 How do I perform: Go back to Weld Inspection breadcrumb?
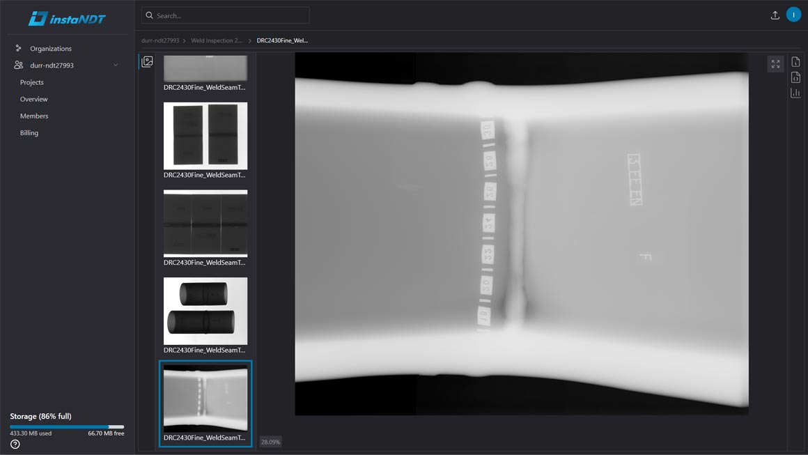217,40
